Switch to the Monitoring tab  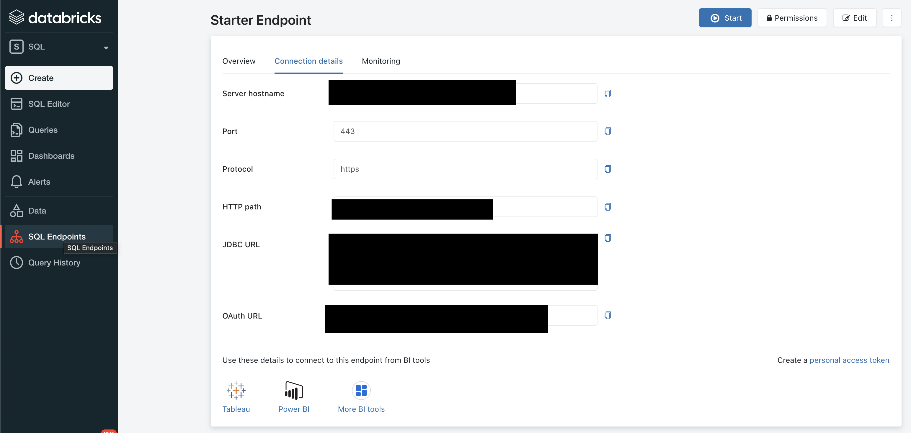[x=381, y=61]
